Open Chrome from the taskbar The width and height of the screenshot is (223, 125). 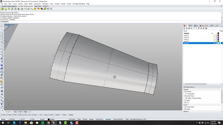pyautogui.click(x=48, y=123)
